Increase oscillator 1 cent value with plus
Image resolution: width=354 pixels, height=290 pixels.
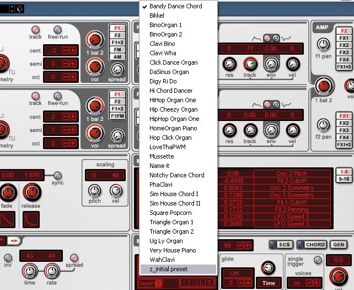click(73, 50)
